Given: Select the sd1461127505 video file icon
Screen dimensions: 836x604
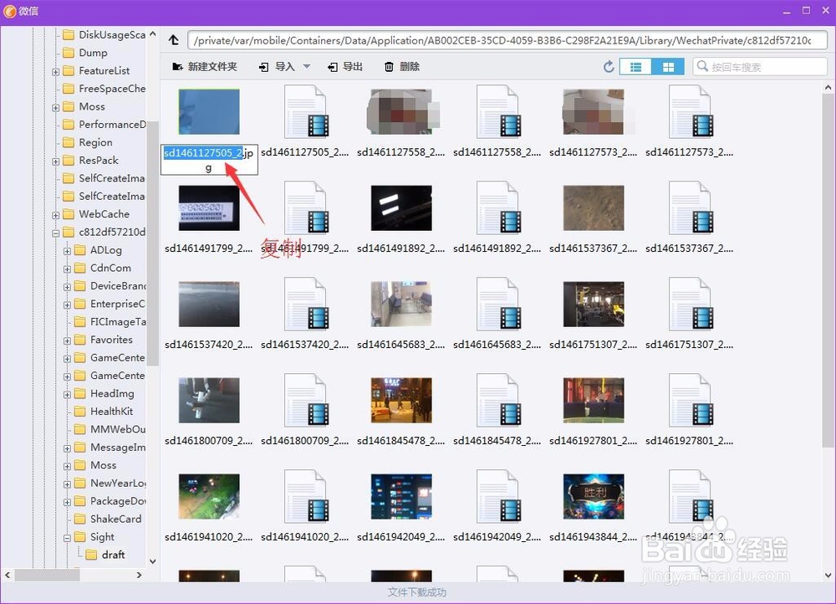Looking at the screenshot, I should pos(305,112).
